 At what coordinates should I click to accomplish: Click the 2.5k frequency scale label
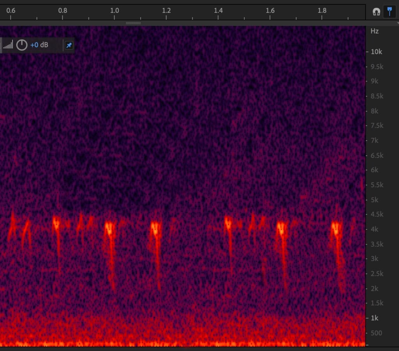coord(377,274)
